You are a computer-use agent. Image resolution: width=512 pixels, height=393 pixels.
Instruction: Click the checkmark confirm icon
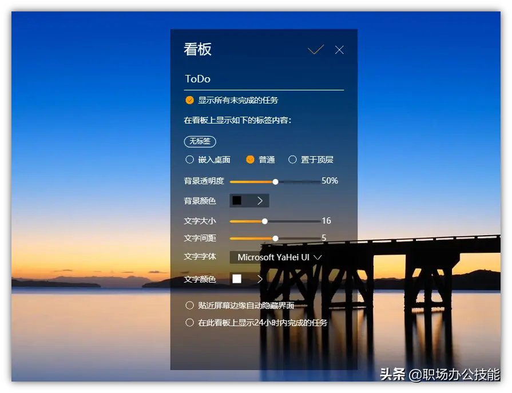(315, 50)
